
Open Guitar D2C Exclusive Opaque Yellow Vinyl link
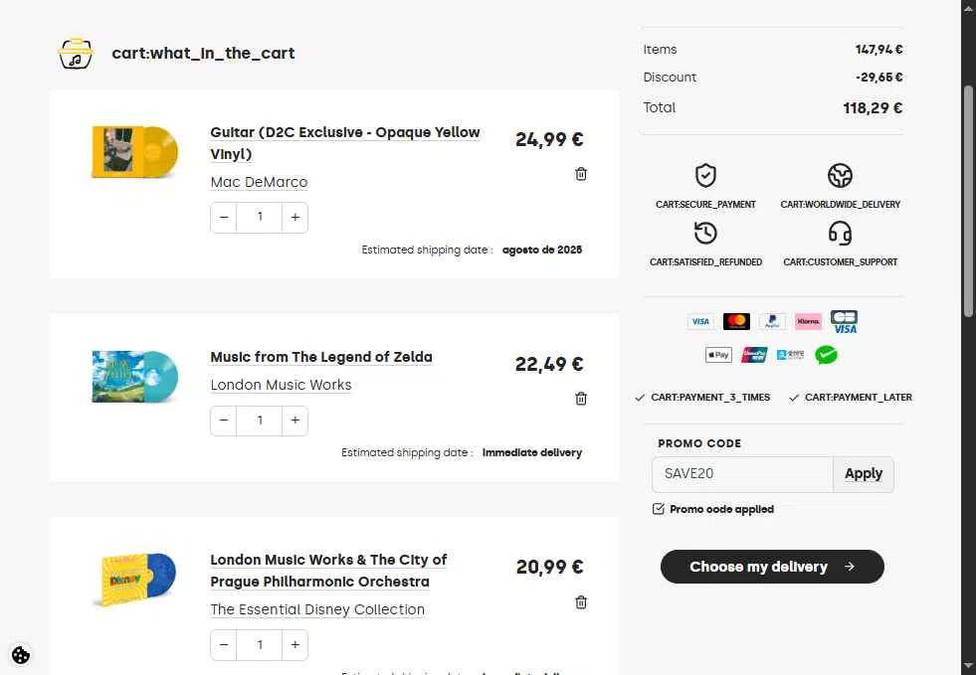pyautogui.click(x=345, y=143)
